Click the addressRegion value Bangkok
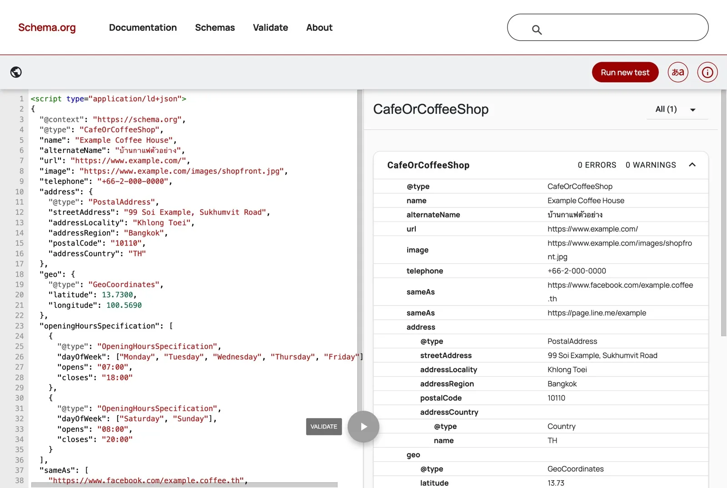Screen dimensions: 727x488 tap(562, 384)
